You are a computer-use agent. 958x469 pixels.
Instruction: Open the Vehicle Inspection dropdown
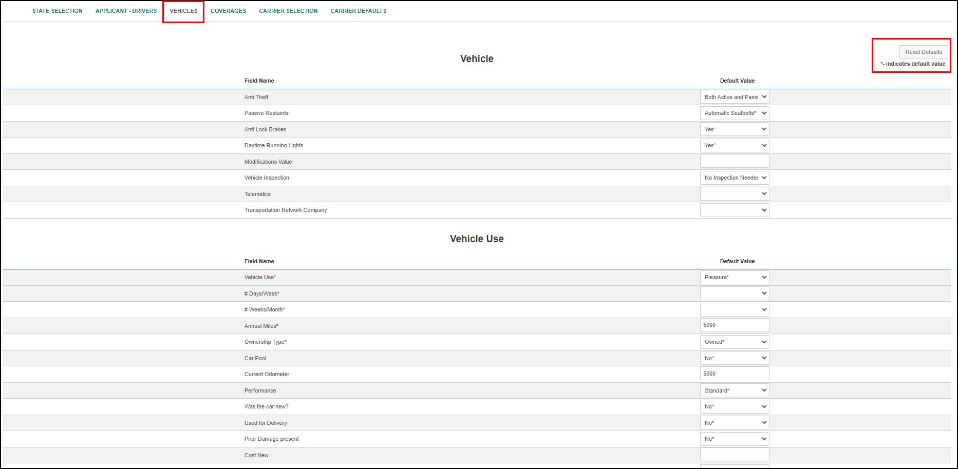pos(735,178)
